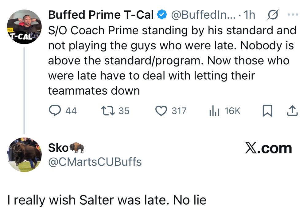Screen dimensions: 307x212
Task: Click the blue verified checkmark badge
Action: pyautogui.click(x=162, y=15)
